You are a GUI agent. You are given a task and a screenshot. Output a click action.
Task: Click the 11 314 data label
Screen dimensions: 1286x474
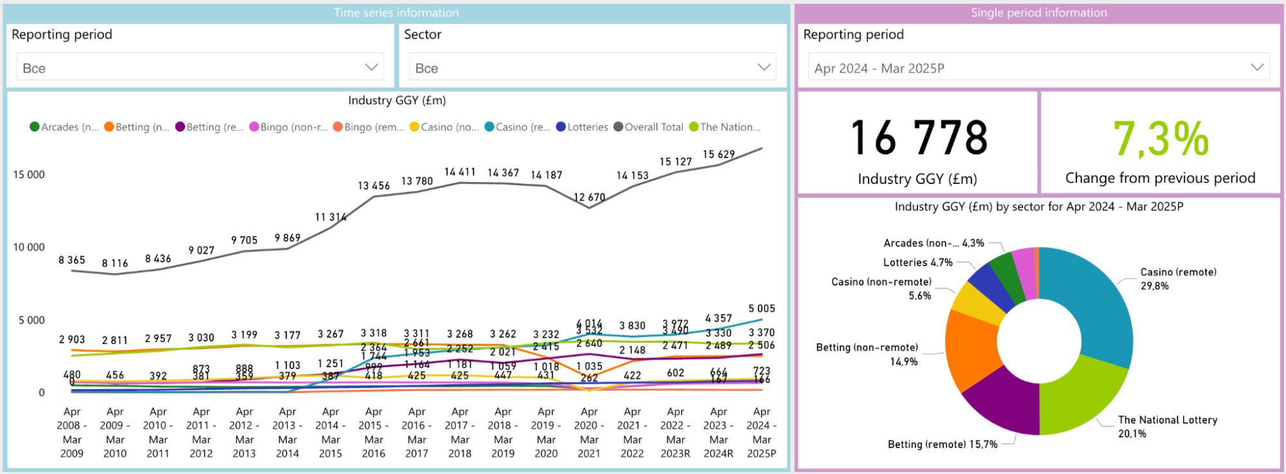[331, 217]
